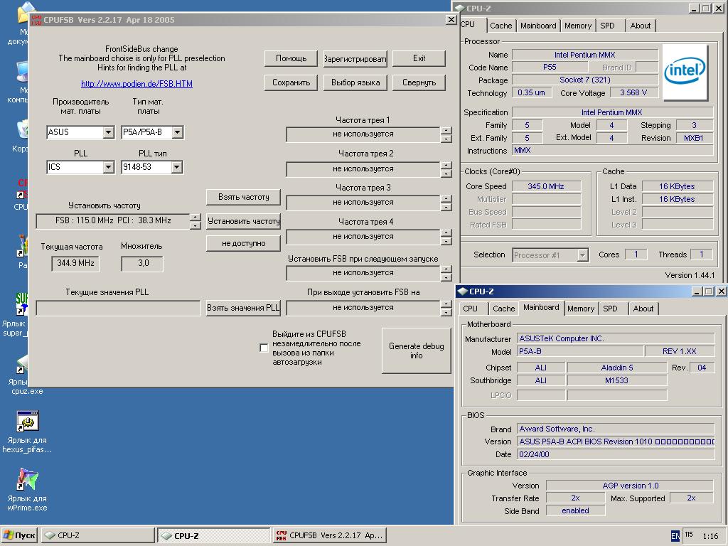728x546 pixels.
Task: Switch to Mainboard tab in upper CPU-Z
Action: (x=538, y=26)
